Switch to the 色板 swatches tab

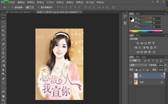point(137,14)
